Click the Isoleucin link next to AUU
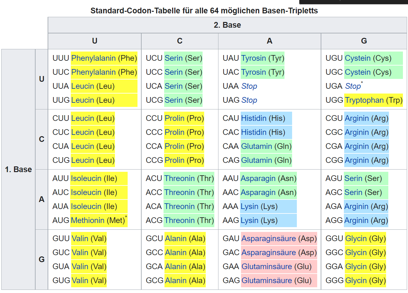 (86, 178)
